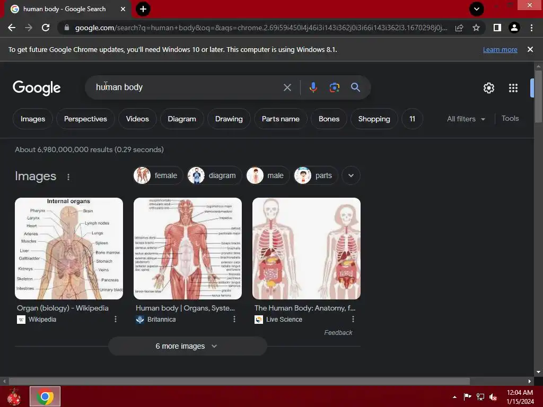The image size is (543, 407).
Task: Share this page icon in address bar
Action: (x=459, y=28)
